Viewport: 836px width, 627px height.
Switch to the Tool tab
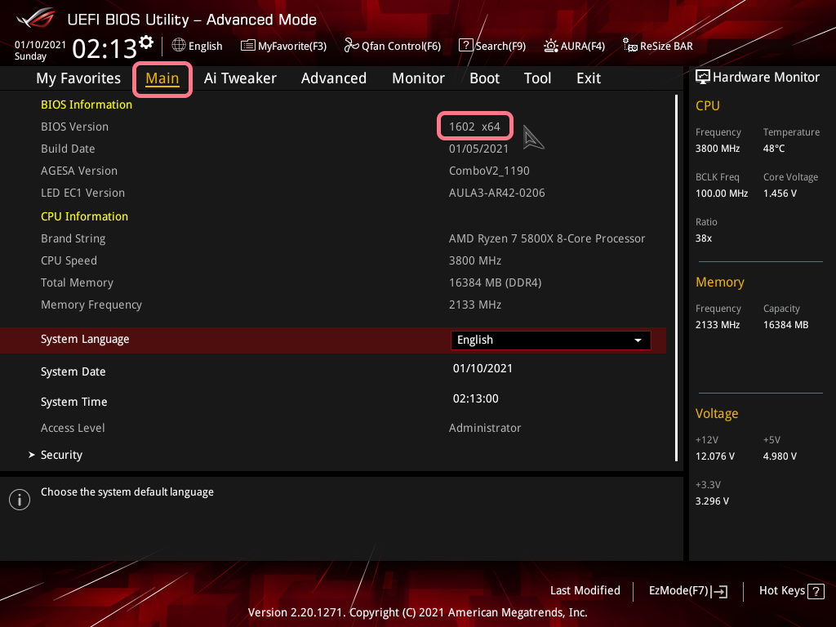[537, 78]
